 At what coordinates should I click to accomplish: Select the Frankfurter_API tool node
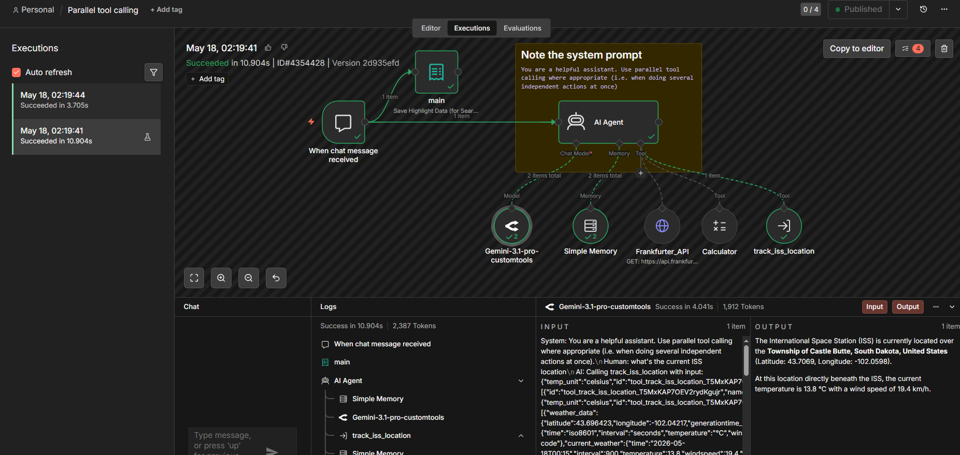pos(662,226)
